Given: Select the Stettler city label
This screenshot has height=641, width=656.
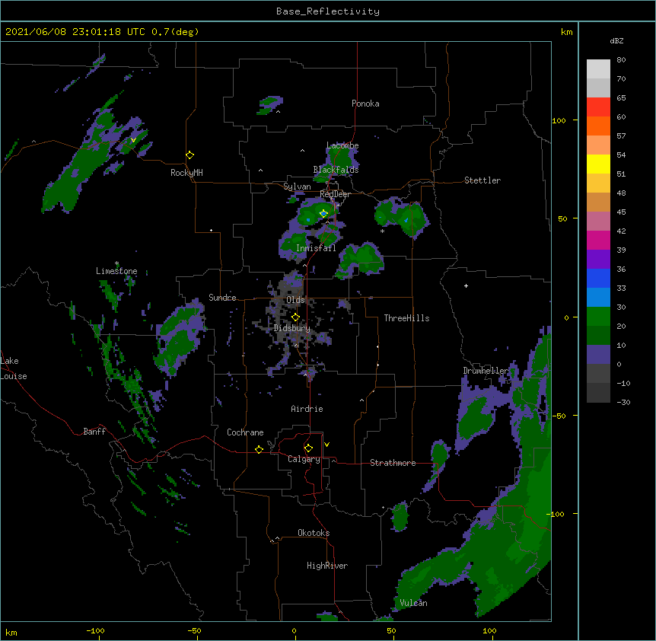Looking at the screenshot, I should tap(482, 180).
